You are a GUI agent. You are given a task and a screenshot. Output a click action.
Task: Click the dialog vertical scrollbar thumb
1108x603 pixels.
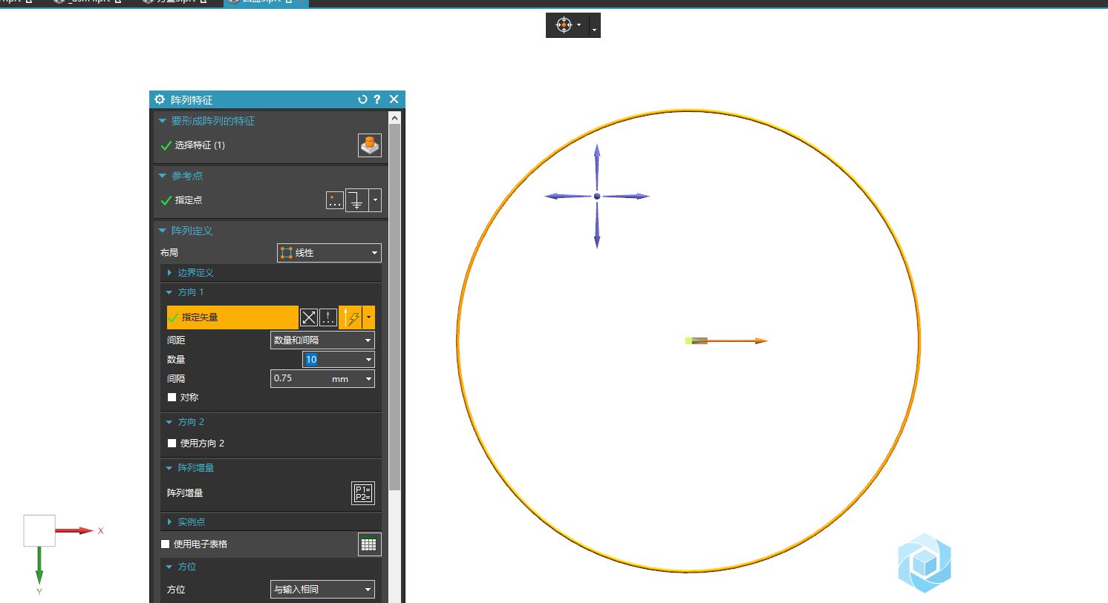[x=395, y=307]
